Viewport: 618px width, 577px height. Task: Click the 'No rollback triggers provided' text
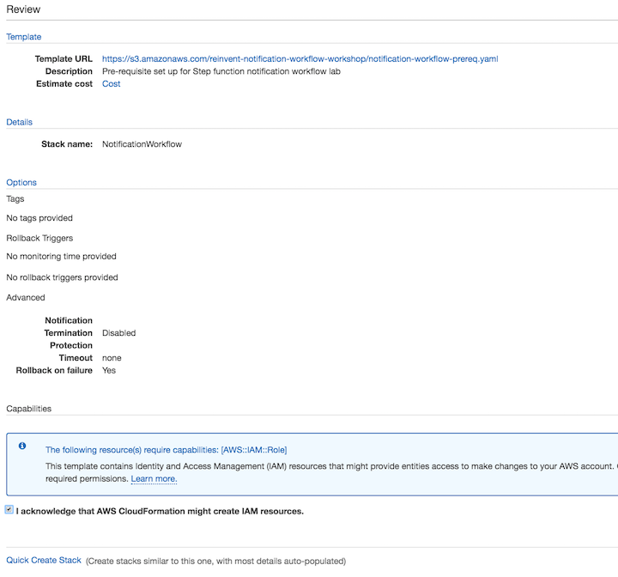click(62, 277)
